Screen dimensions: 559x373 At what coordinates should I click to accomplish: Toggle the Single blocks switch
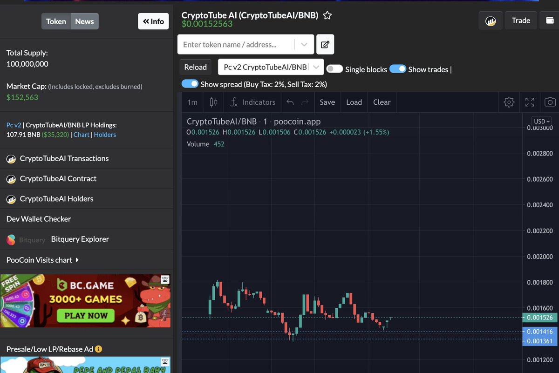click(x=334, y=69)
